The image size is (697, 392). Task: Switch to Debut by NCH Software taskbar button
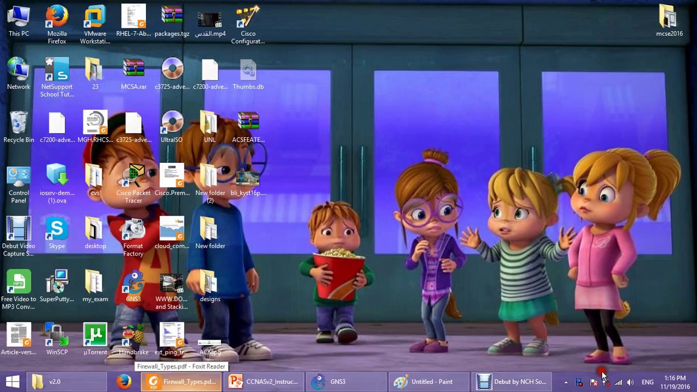tap(512, 382)
